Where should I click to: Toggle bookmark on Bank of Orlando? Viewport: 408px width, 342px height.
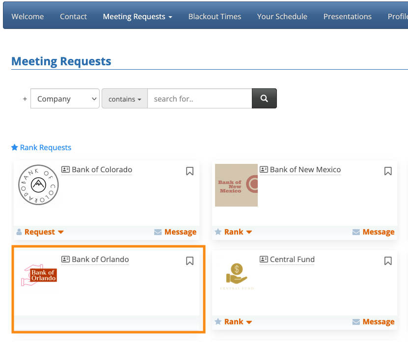(x=190, y=261)
